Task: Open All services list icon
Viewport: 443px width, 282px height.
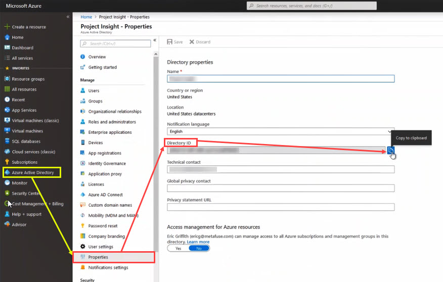Action: tap(7, 58)
